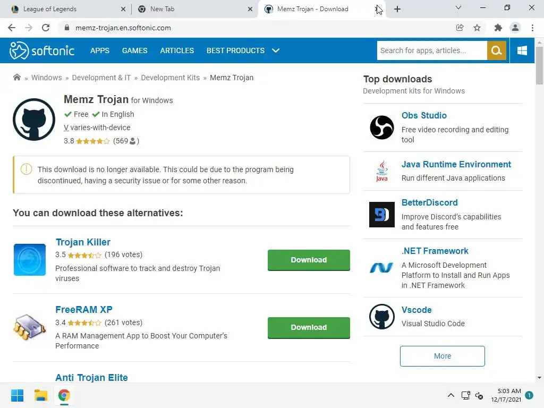Open the Windows Start menu
The width and height of the screenshot is (544, 408).
[x=18, y=395]
